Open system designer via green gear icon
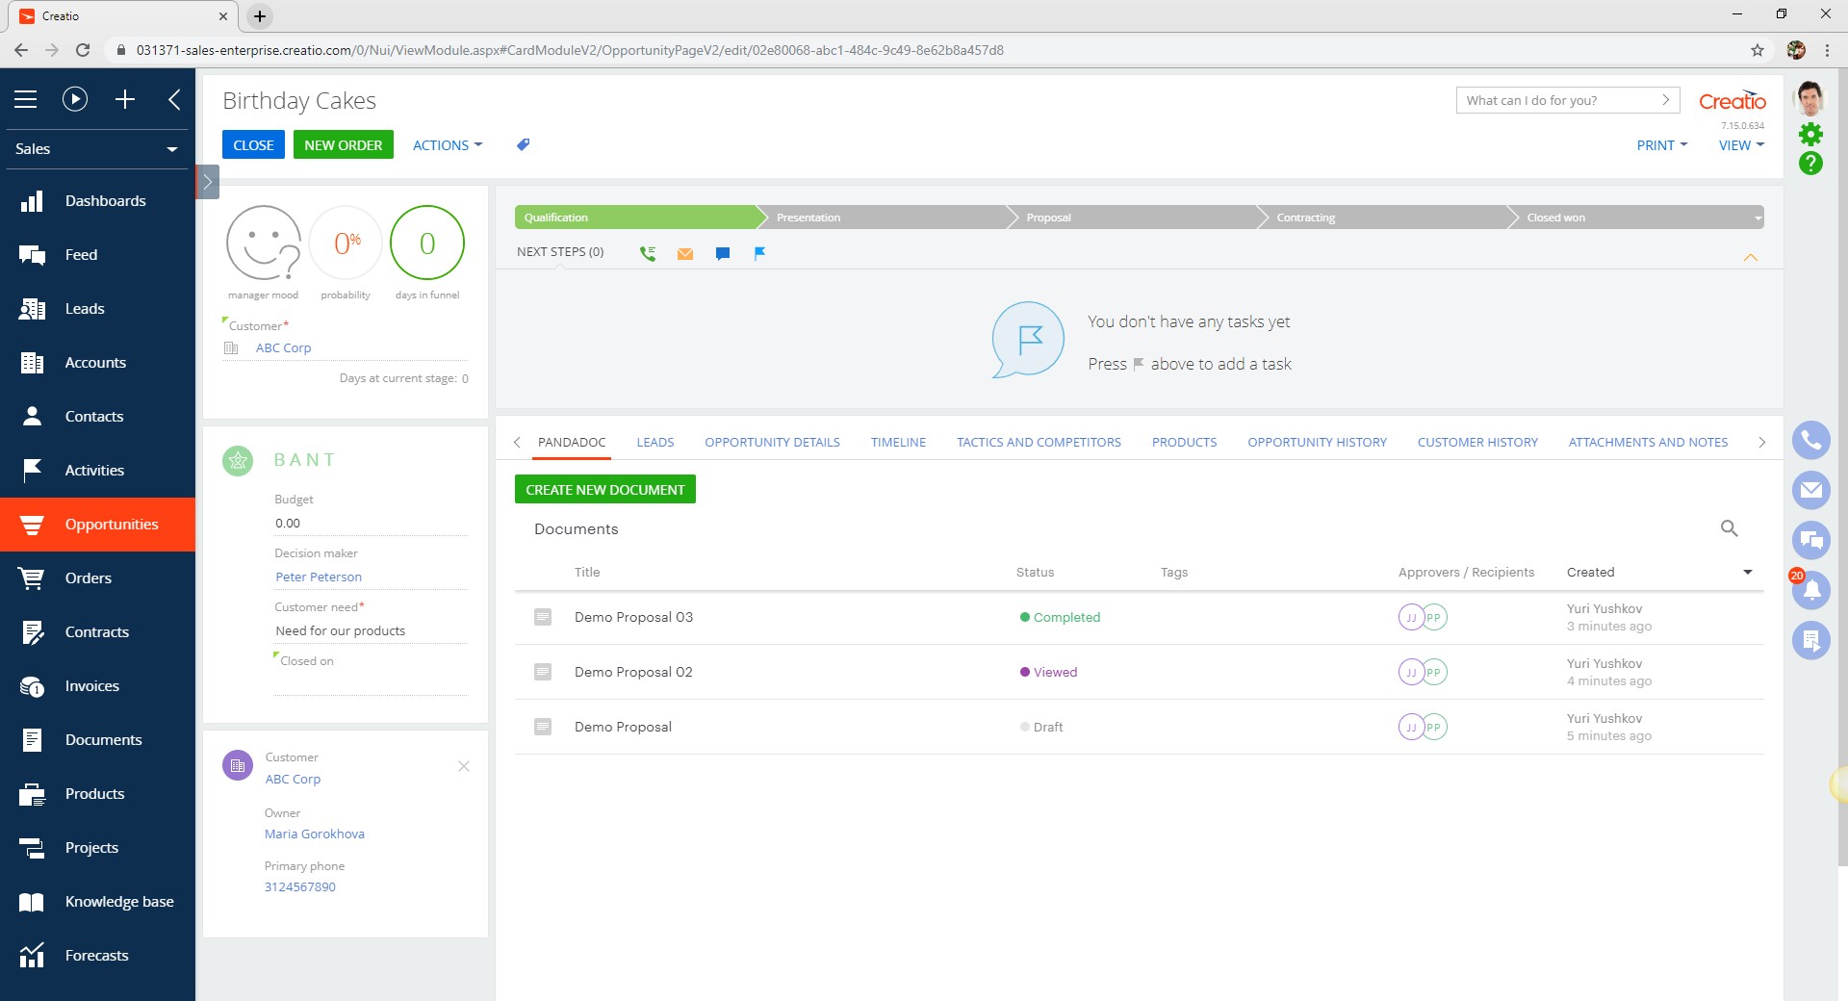Screen dimensions: 1848x1001 coord(1810,134)
